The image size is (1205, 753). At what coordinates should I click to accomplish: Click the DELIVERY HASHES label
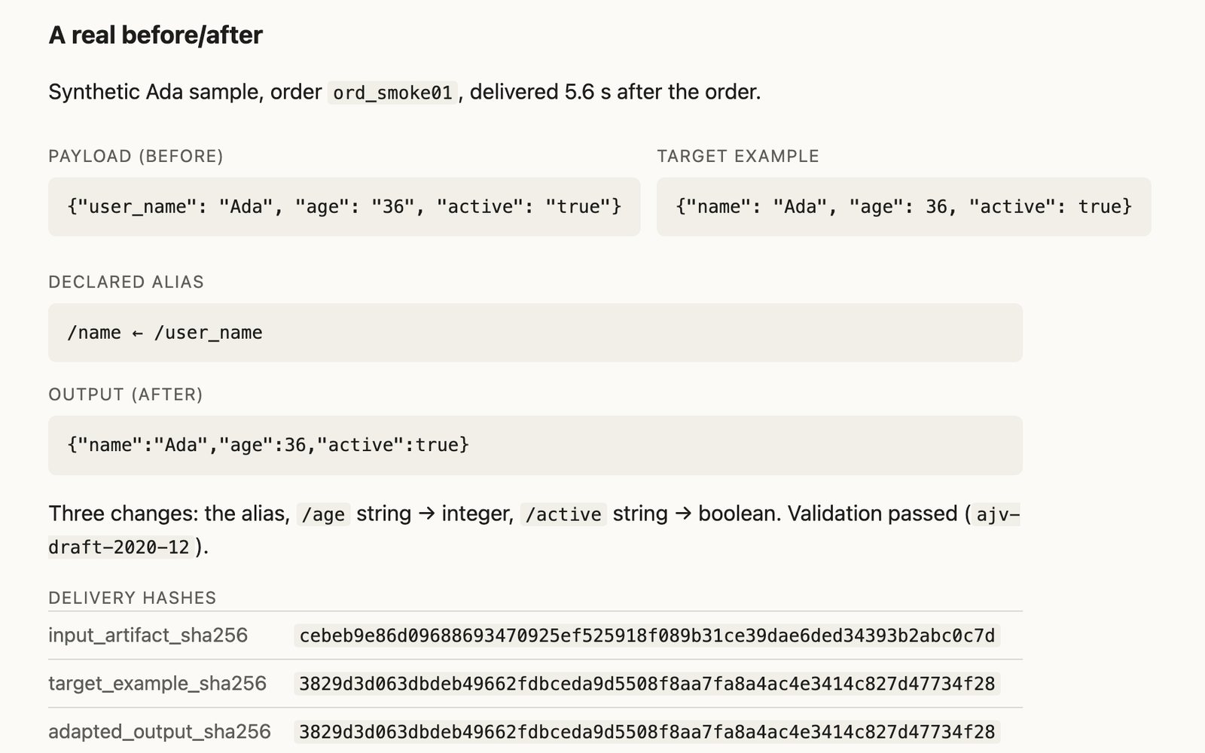click(x=132, y=598)
